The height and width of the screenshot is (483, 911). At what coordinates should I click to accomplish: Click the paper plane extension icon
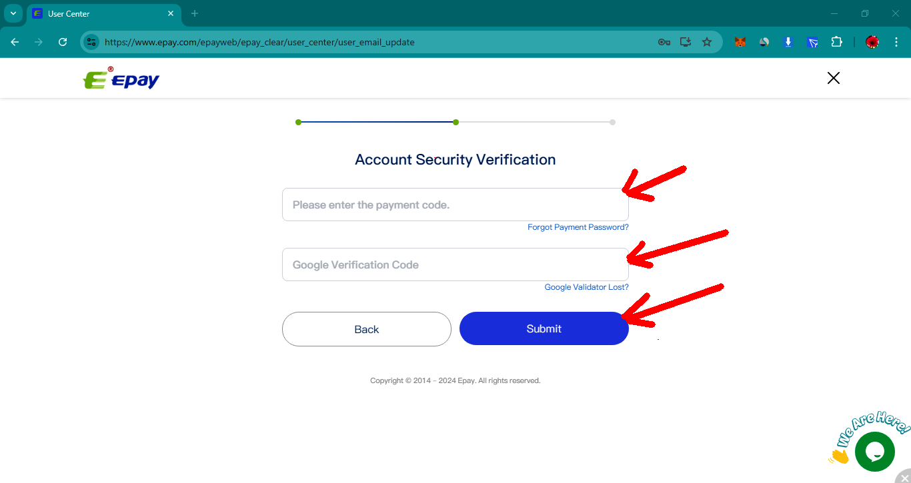pyautogui.click(x=812, y=42)
